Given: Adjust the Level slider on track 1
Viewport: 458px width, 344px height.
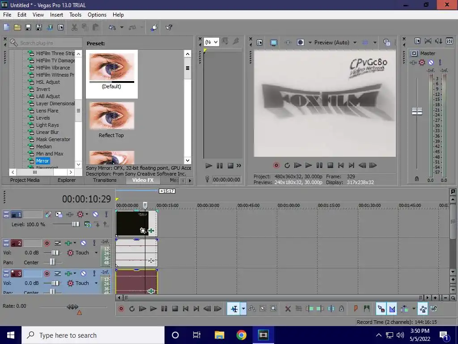Looking at the screenshot, I should pyautogui.click(x=75, y=224).
